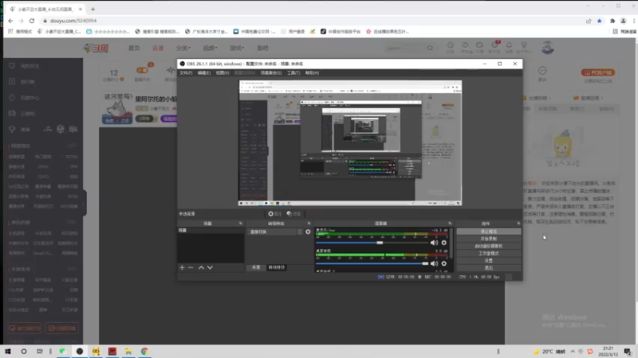Viewport: 638px width, 358px height.
Task: Open OBS 场景集合(S) Scene Collection menu
Action: pyautogui.click(x=271, y=73)
